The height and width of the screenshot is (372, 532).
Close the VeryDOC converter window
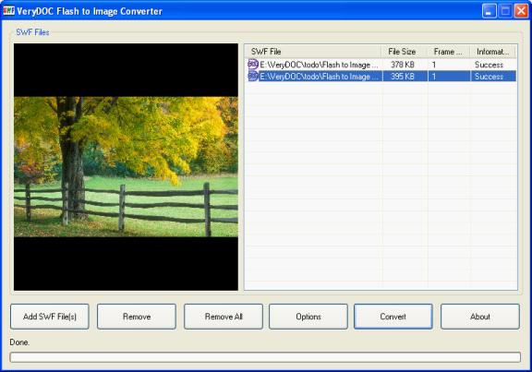[x=521, y=11]
